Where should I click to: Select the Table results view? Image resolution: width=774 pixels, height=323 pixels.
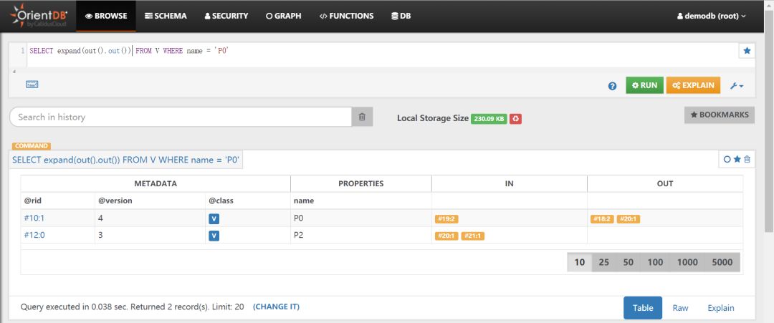pos(643,308)
